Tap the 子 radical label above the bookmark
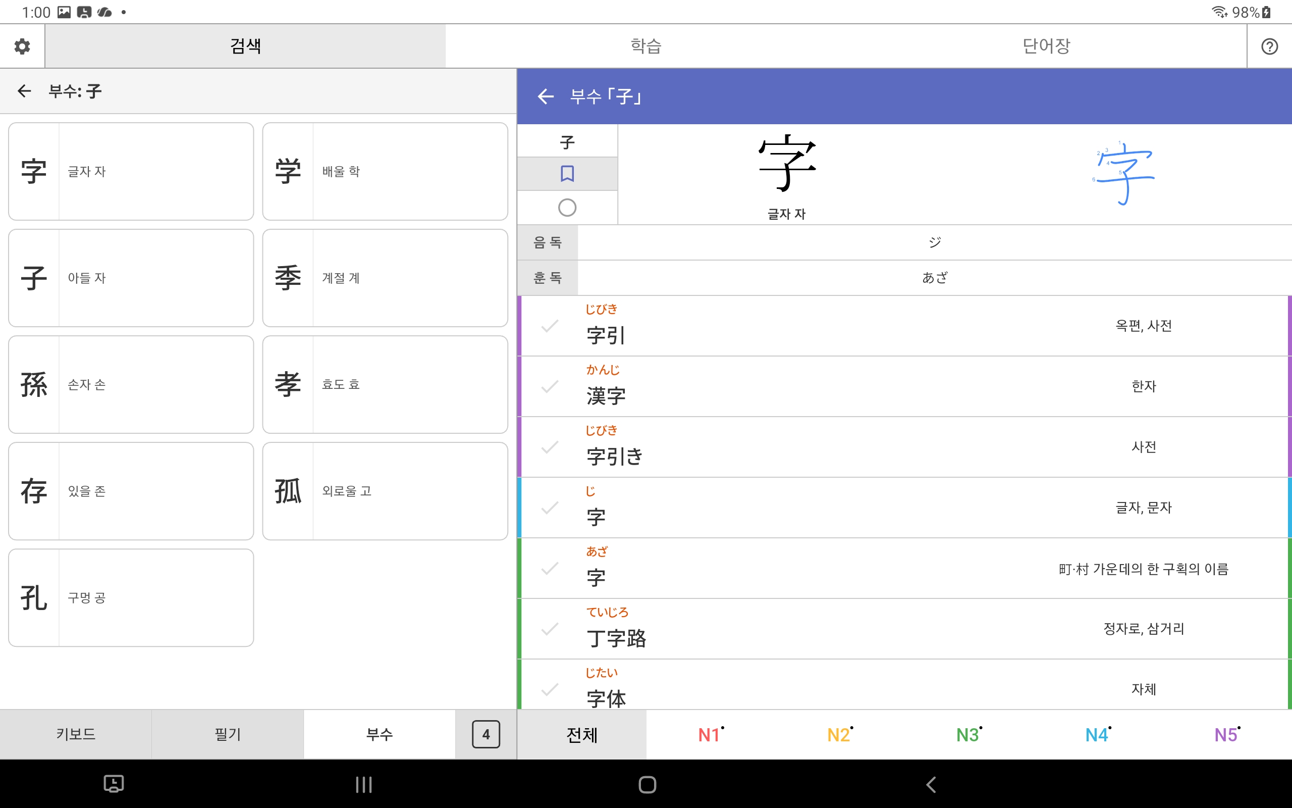This screenshot has height=808, width=1292. tap(567, 141)
